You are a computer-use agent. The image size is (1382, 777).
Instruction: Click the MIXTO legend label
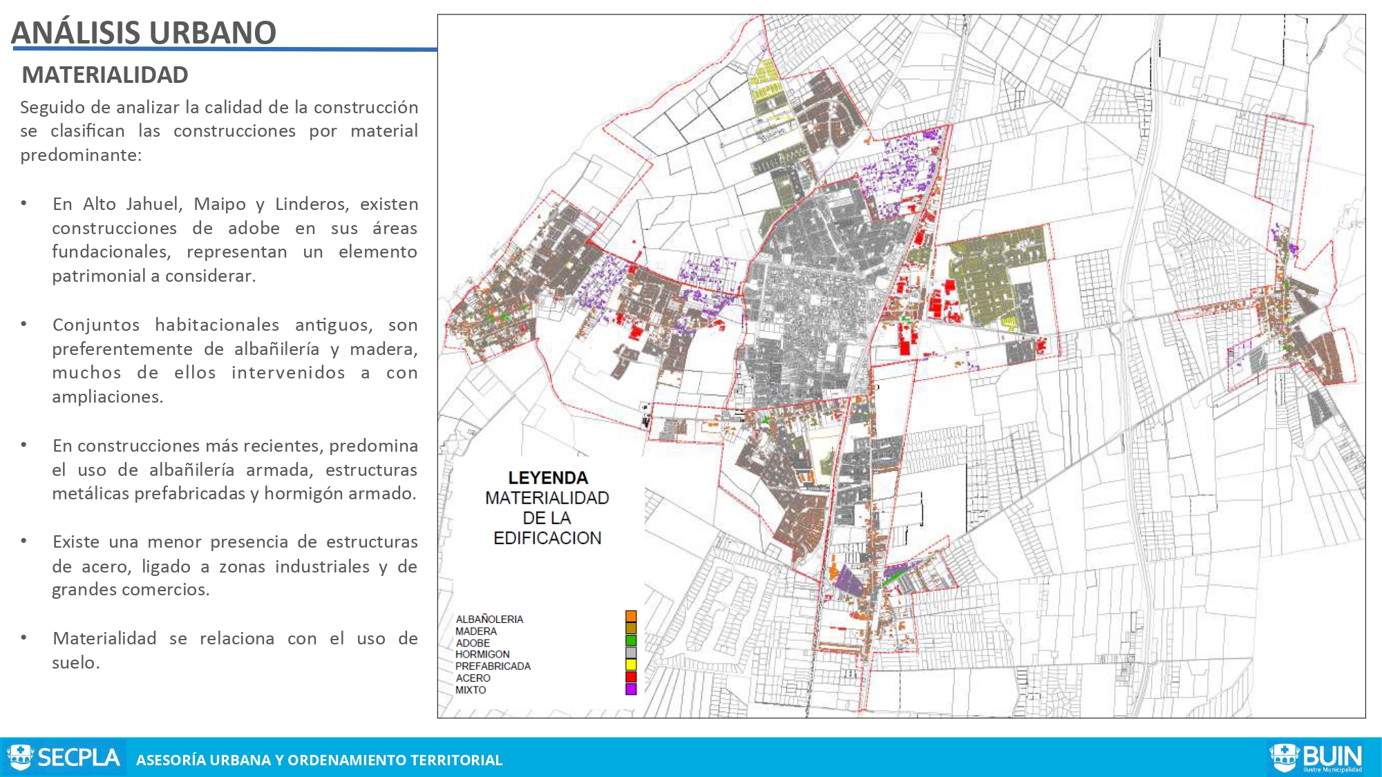(x=471, y=690)
